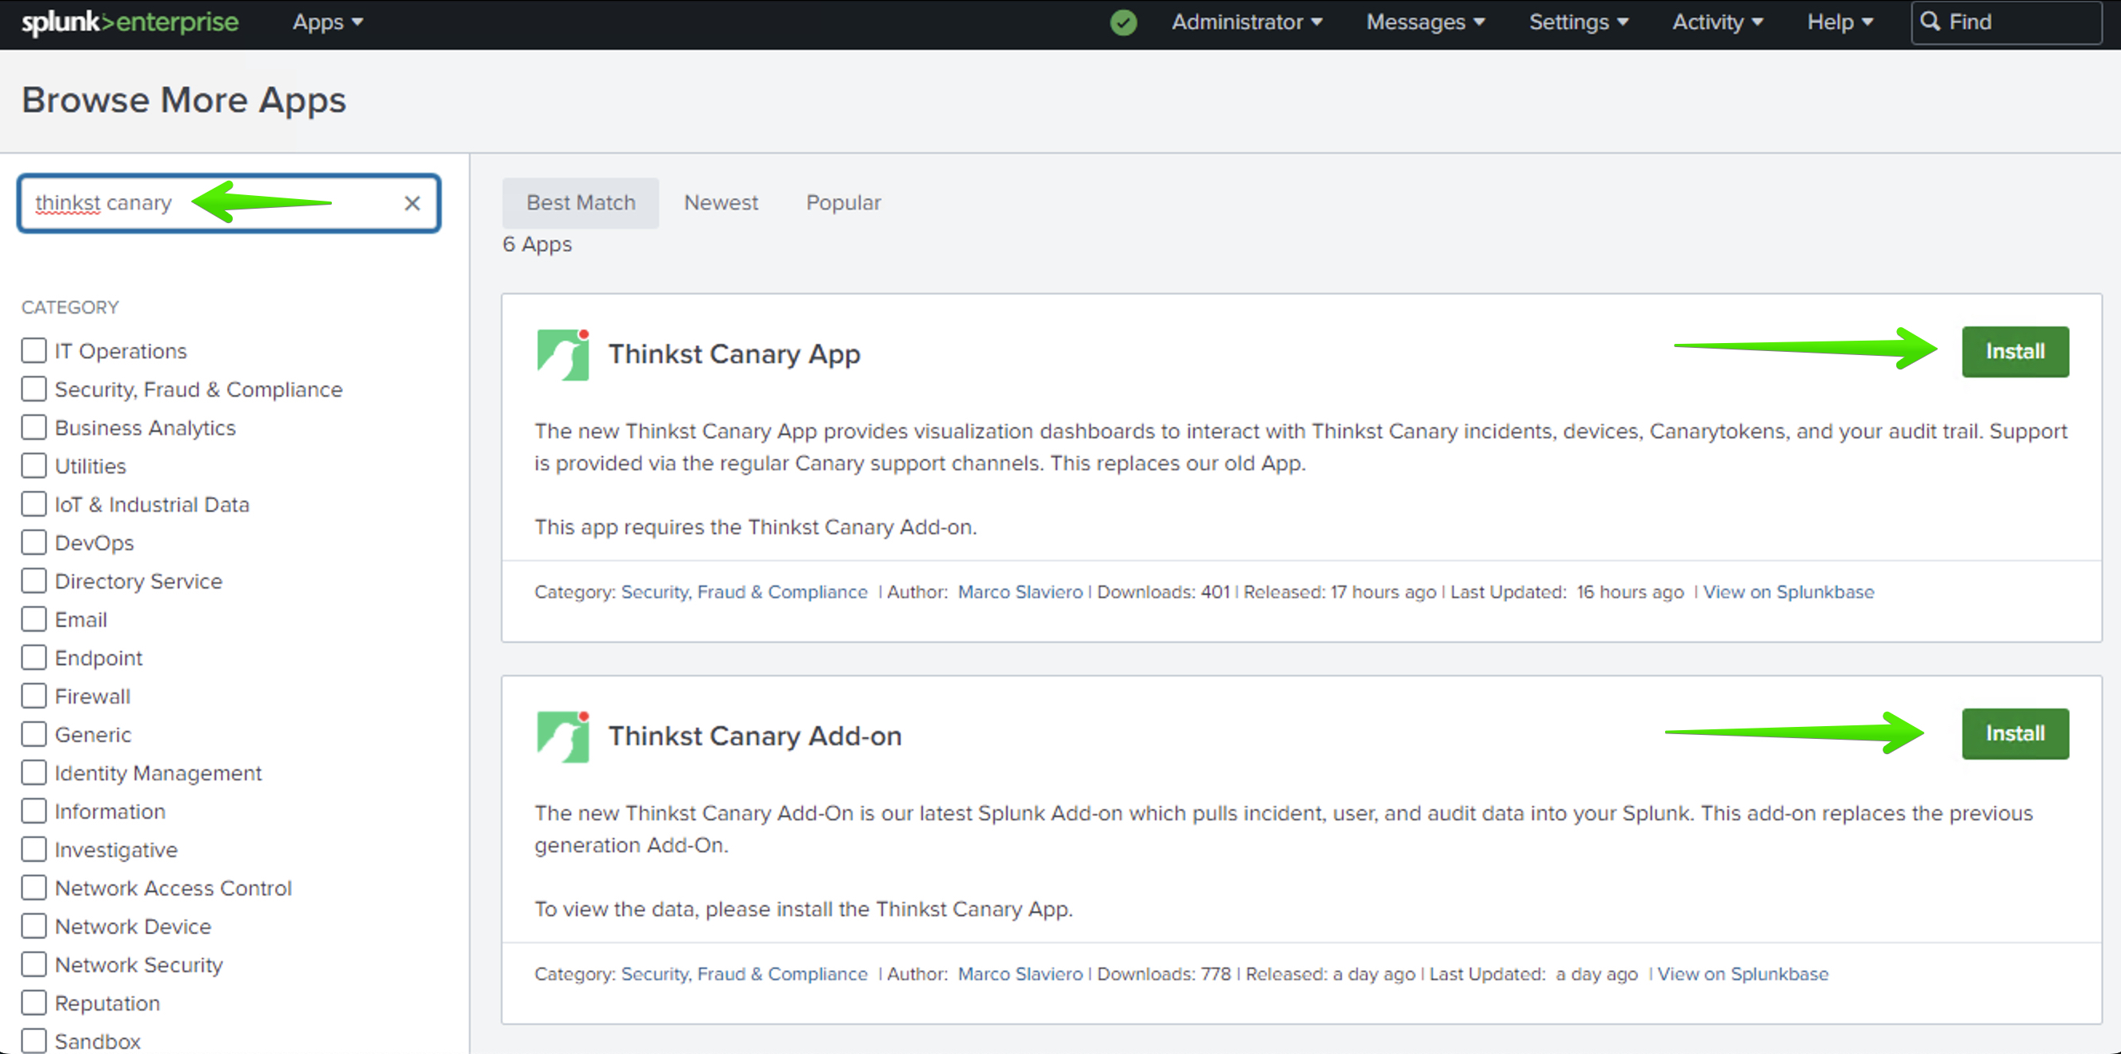Switch to the Popular sort tab

(843, 202)
